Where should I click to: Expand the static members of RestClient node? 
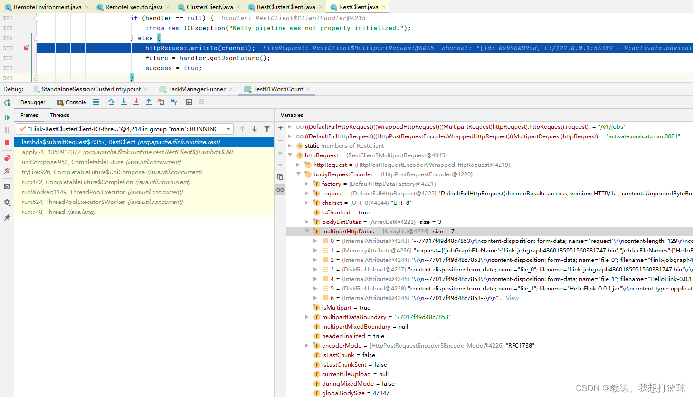(290, 145)
